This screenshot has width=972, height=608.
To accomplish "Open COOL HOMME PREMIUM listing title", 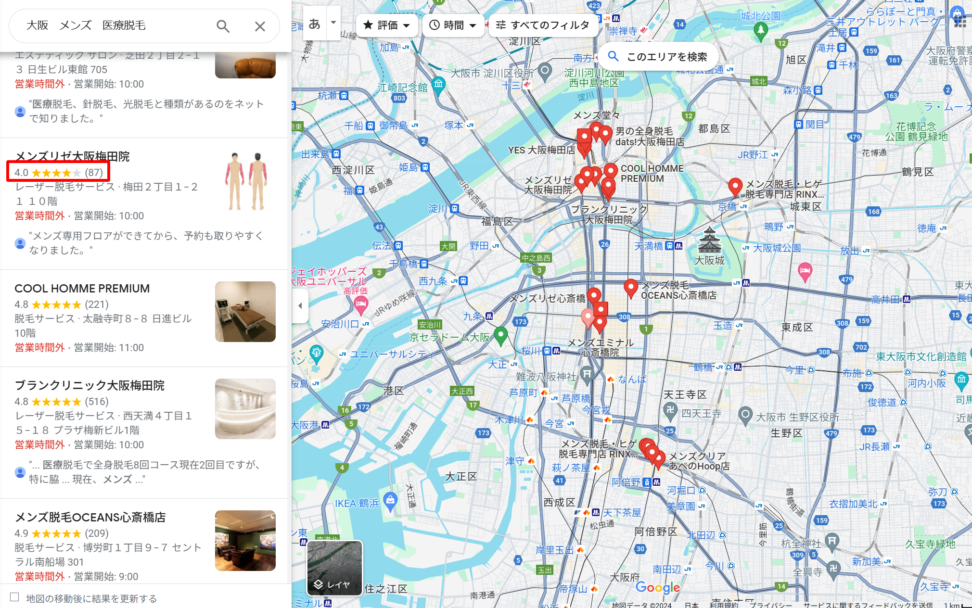I will click(82, 289).
